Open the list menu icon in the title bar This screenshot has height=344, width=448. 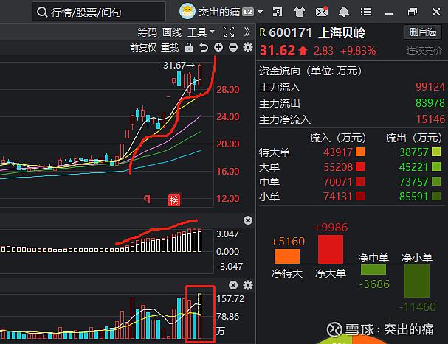pyautogui.click(x=366, y=12)
